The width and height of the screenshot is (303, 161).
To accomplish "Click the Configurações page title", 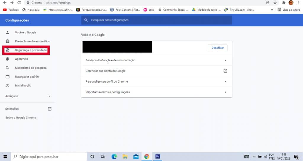I will coord(17,20).
